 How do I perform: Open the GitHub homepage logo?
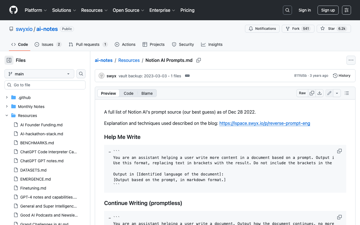13,10
